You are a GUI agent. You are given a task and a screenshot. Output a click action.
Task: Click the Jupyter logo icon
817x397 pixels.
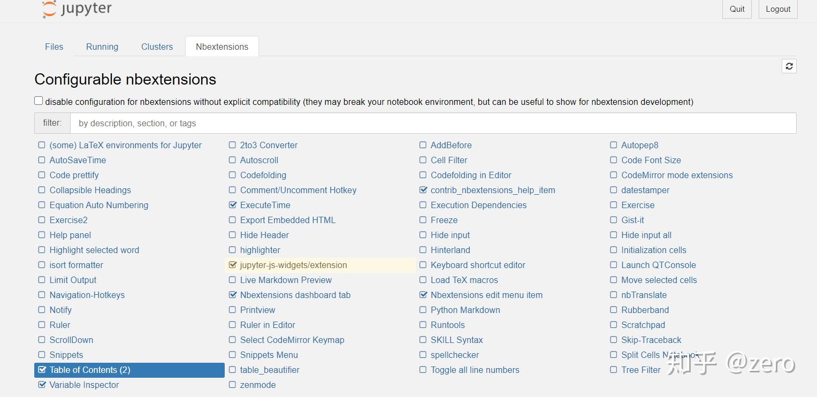point(49,9)
